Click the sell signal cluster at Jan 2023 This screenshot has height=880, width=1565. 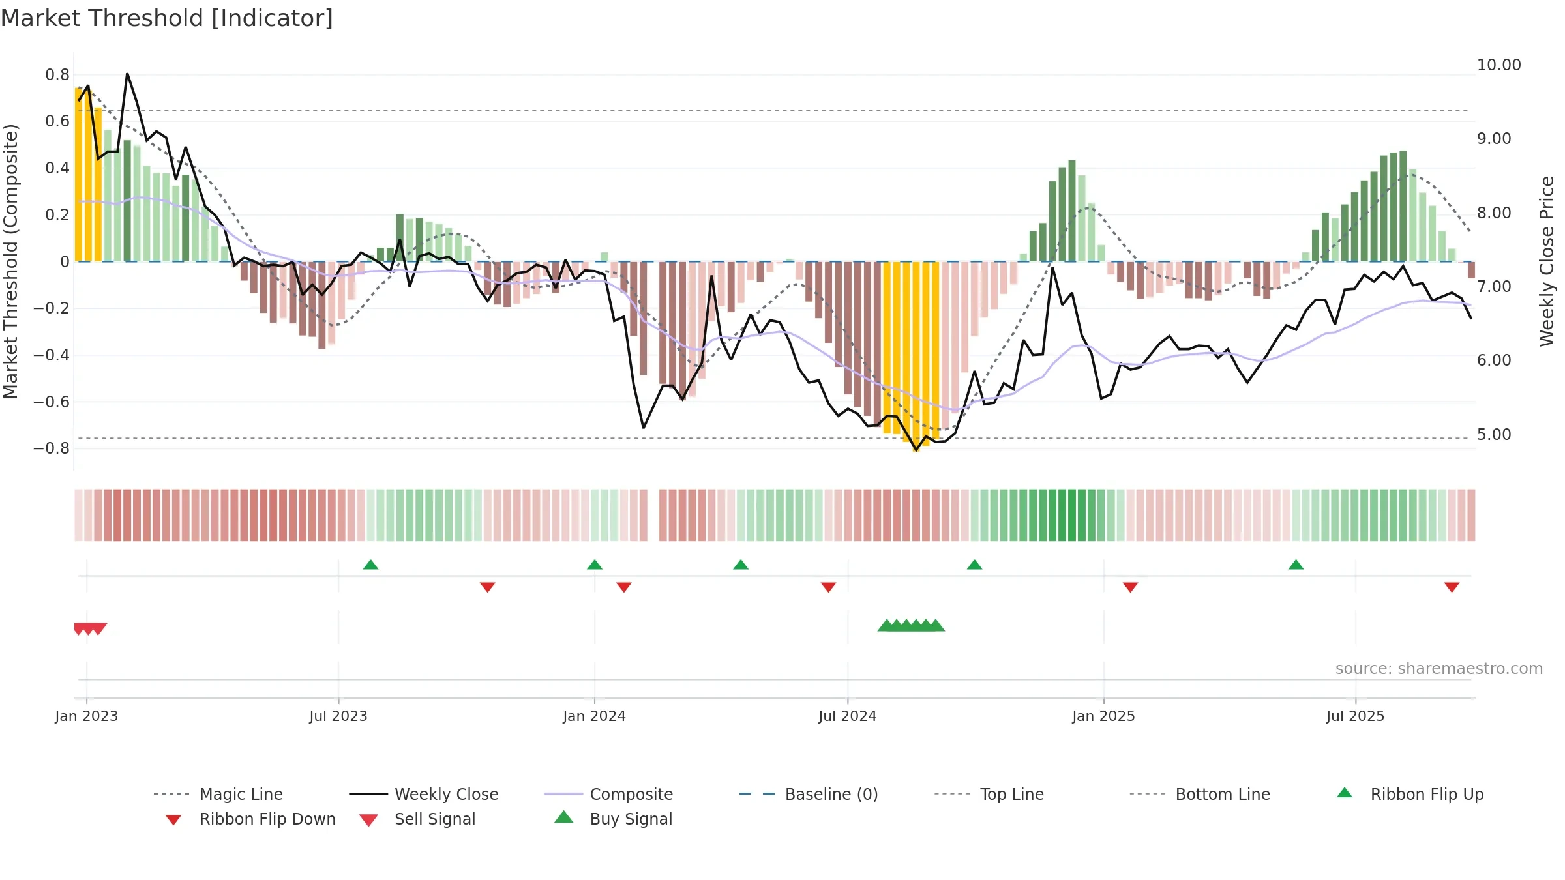[x=90, y=629]
